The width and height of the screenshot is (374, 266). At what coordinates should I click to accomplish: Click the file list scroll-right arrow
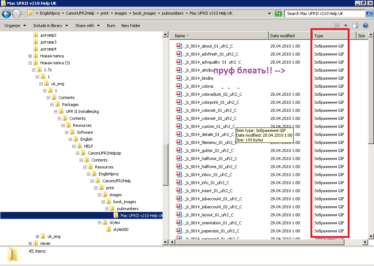coord(365,242)
